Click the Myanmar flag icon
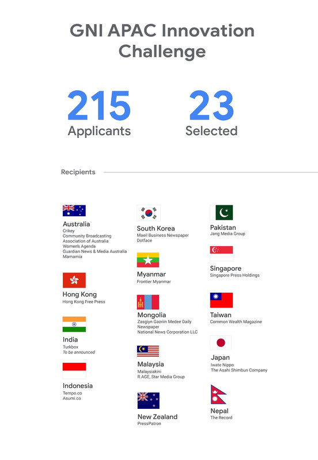The height and width of the screenshot is (460, 318). point(148,260)
